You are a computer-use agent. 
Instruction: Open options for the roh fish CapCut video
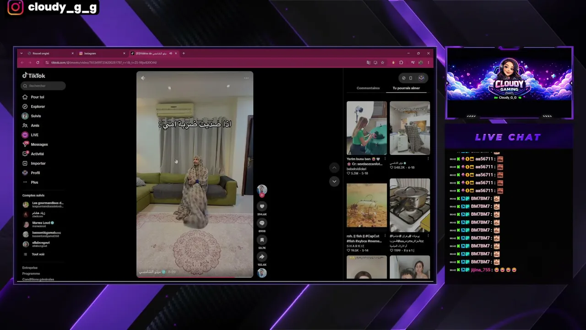385,236
